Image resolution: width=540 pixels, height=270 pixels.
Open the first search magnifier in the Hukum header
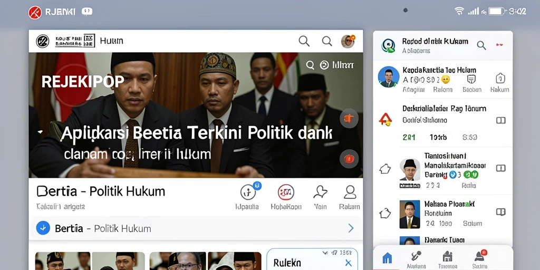coord(304,41)
